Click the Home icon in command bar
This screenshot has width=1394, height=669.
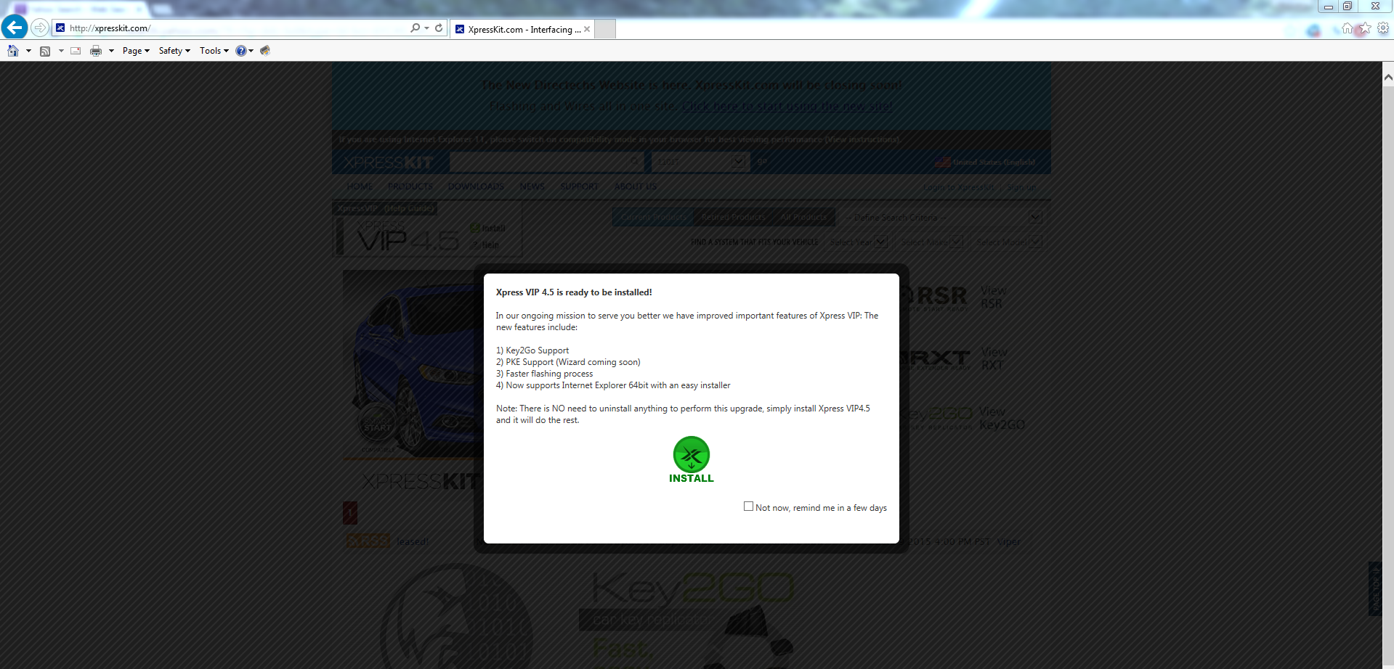[x=13, y=51]
